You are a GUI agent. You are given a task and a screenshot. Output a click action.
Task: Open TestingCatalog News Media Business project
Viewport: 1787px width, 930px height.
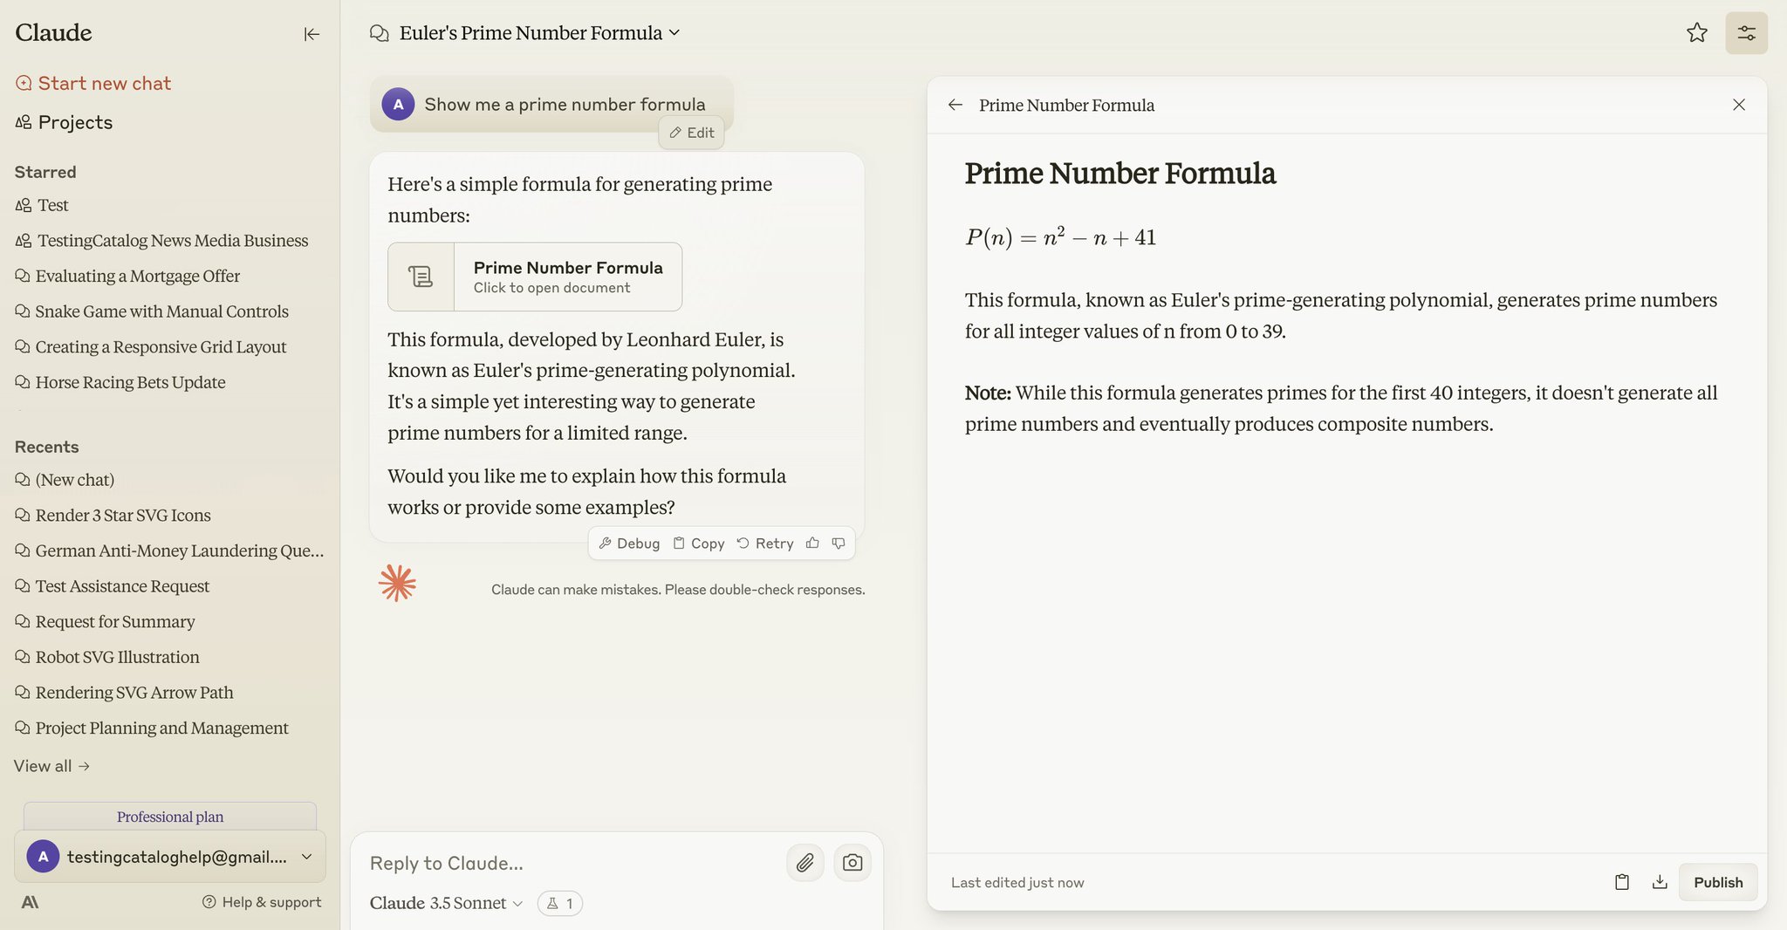pos(161,241)
